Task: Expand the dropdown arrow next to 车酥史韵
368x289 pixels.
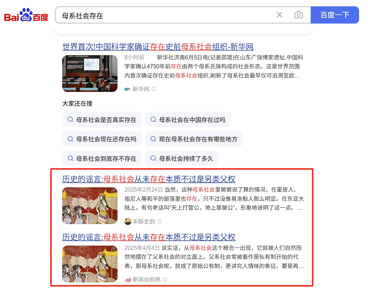Action: click(159, 221)
